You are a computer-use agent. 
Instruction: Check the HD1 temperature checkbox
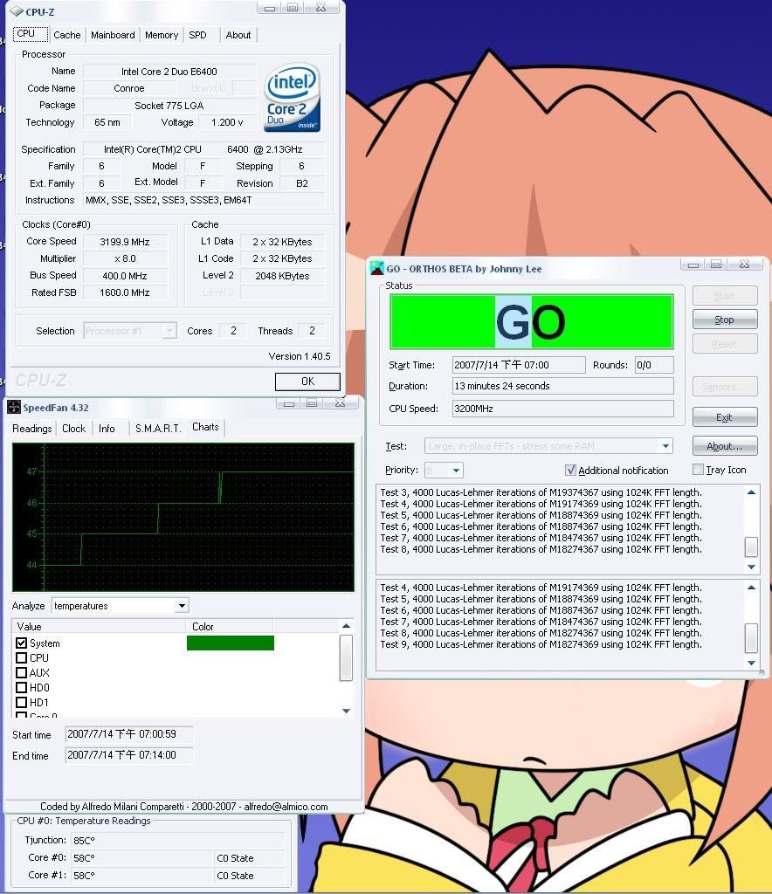click(x=22, y=702)
